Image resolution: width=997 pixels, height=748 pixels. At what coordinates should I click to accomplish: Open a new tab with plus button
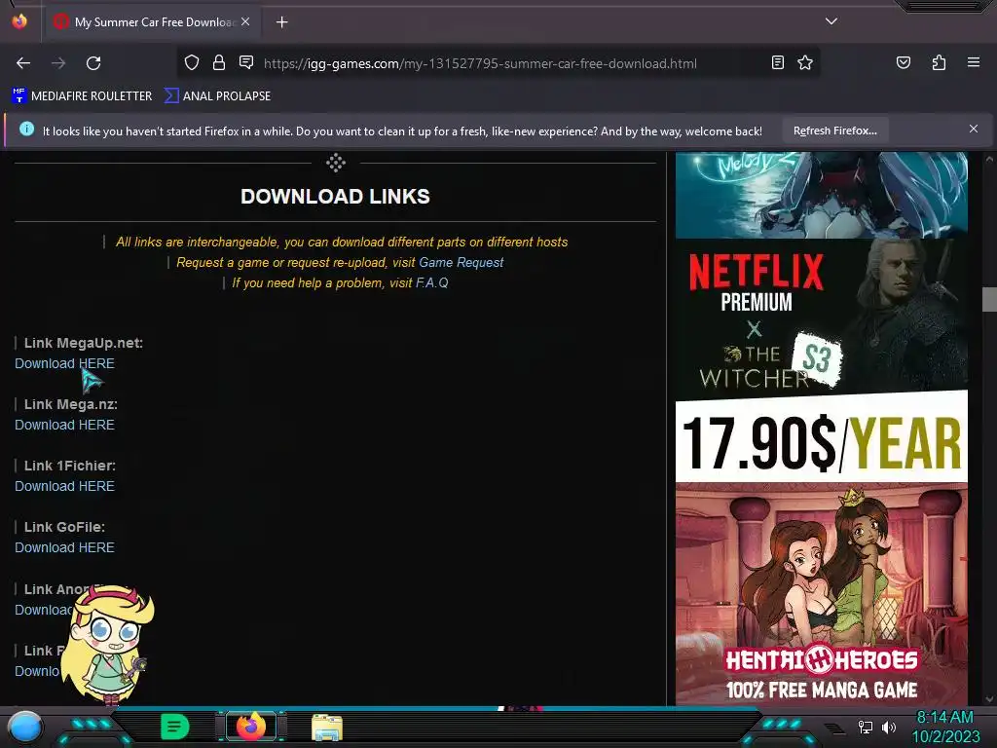[x=281, y=22]
